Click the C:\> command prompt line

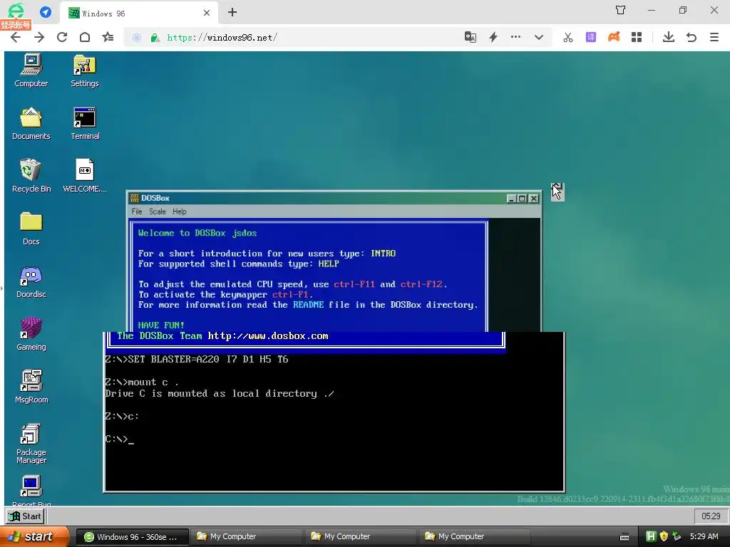(120, 439)
